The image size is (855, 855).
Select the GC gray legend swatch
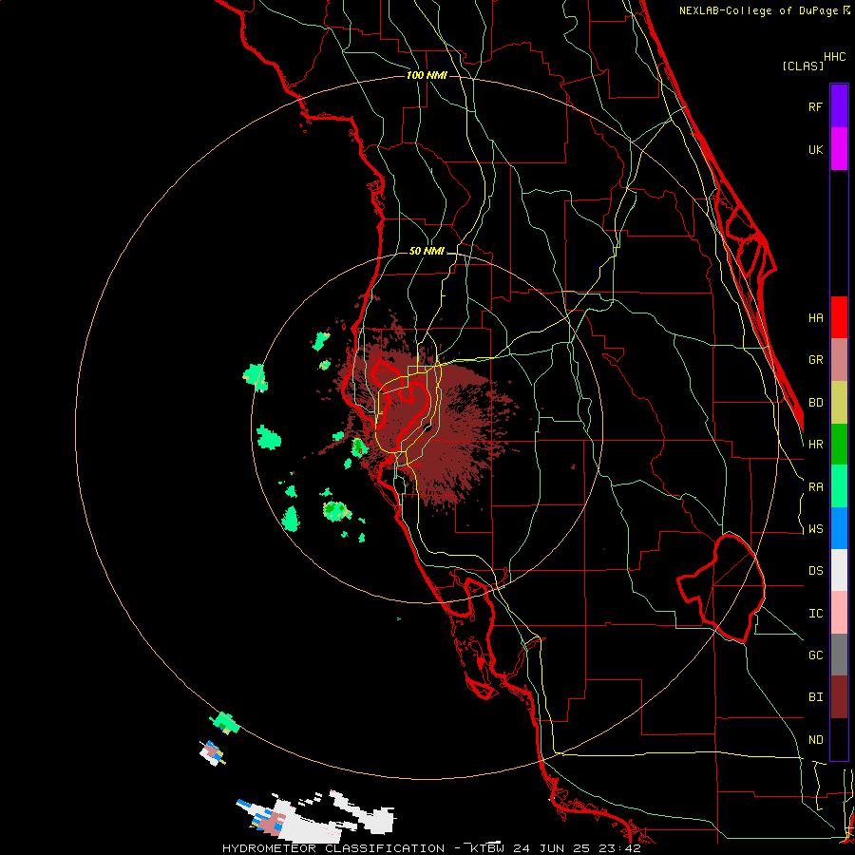coord(839,655)
